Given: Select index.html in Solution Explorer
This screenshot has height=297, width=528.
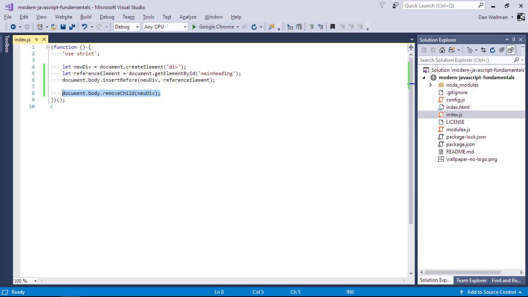Looking at the screenshot, I should click(457, 107).
